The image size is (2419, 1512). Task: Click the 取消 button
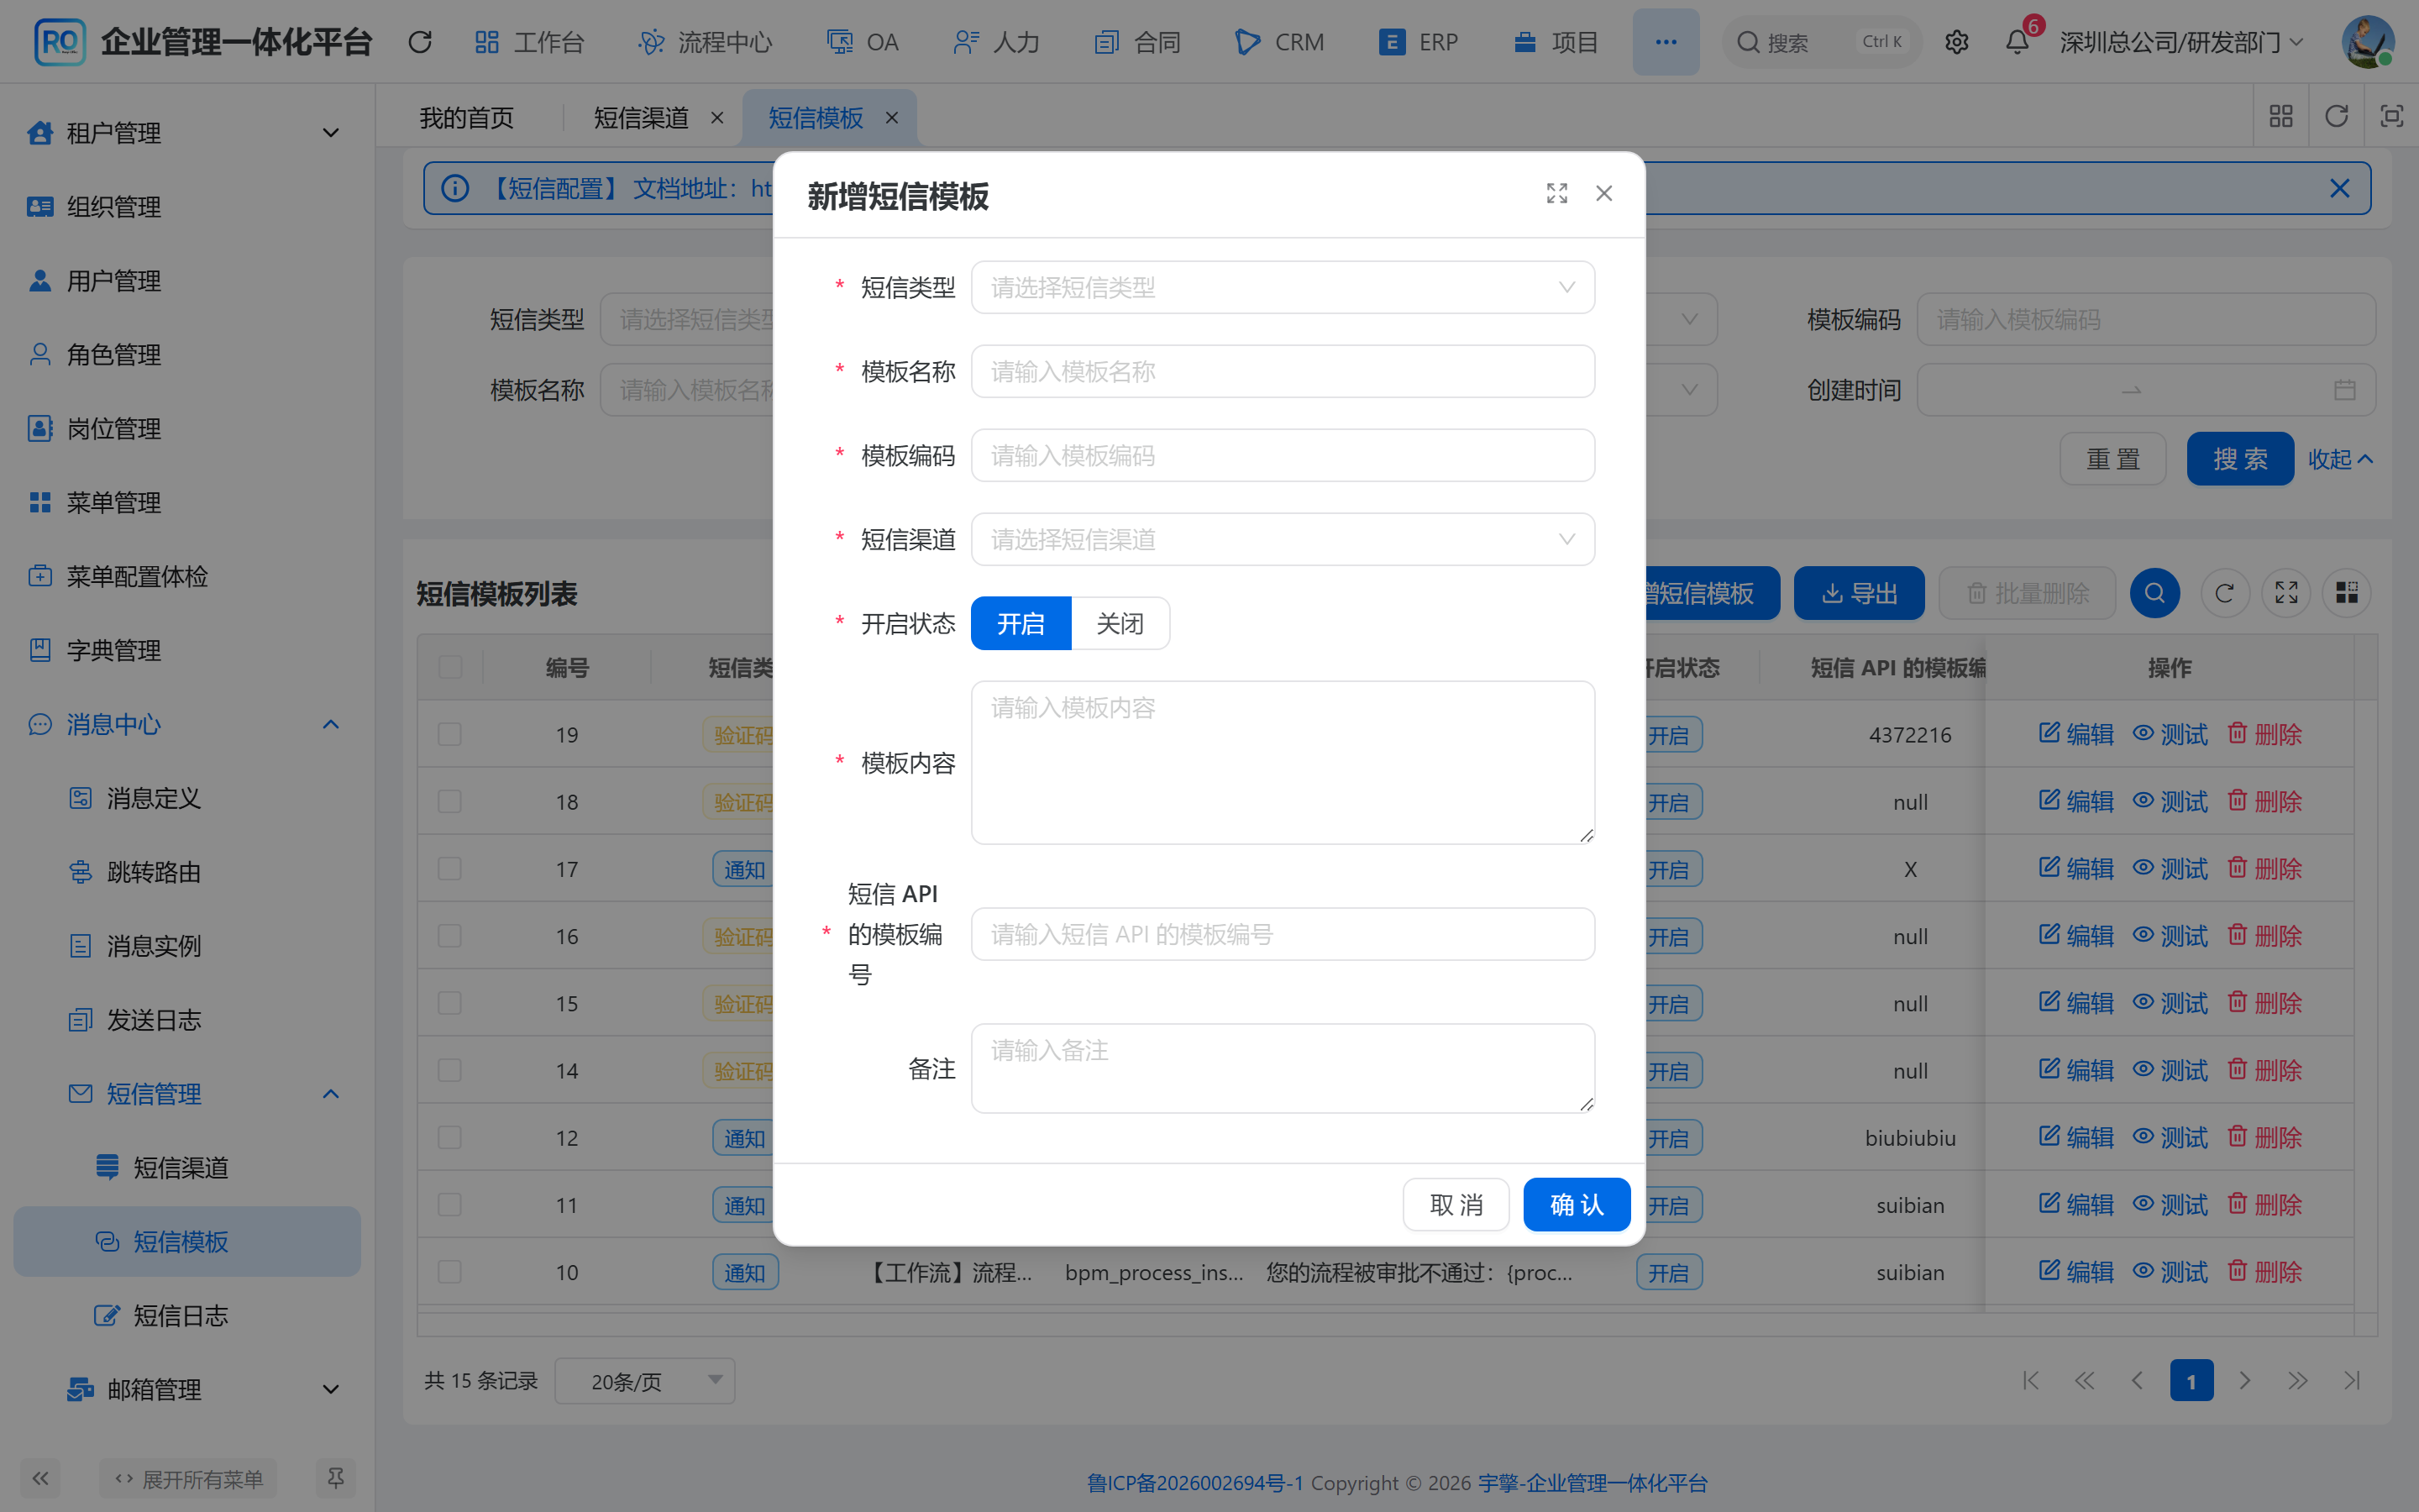click(1456, 1204)
